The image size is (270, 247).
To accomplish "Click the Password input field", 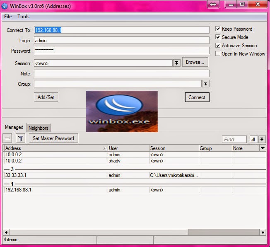I will pyautogui.click(x=122, y=51).
